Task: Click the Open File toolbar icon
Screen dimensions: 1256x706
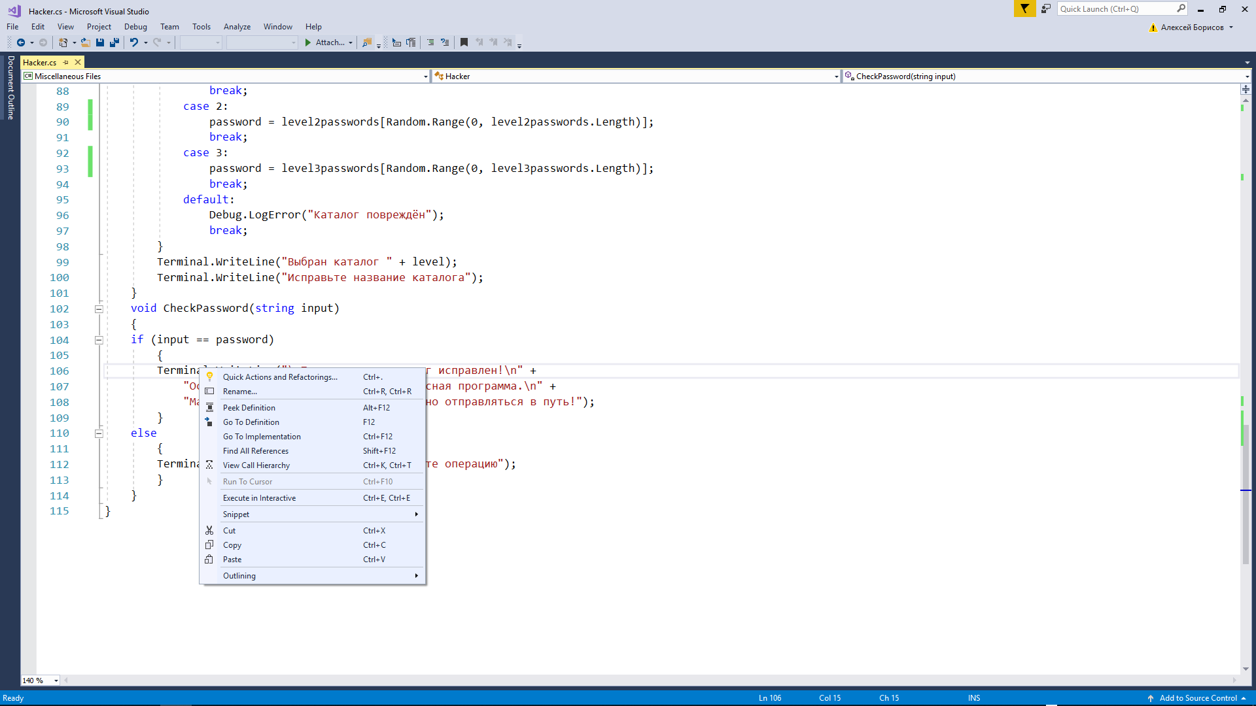Action: [x=86, y=42]
